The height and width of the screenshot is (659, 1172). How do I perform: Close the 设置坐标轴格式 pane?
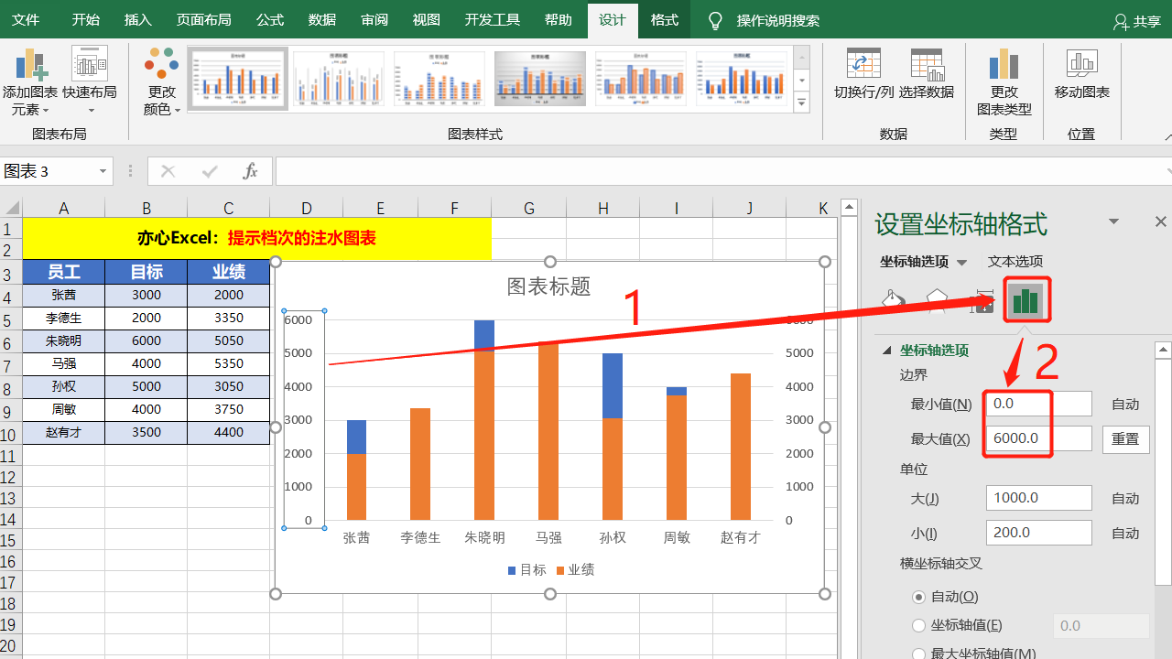(x=1160, y=221)
